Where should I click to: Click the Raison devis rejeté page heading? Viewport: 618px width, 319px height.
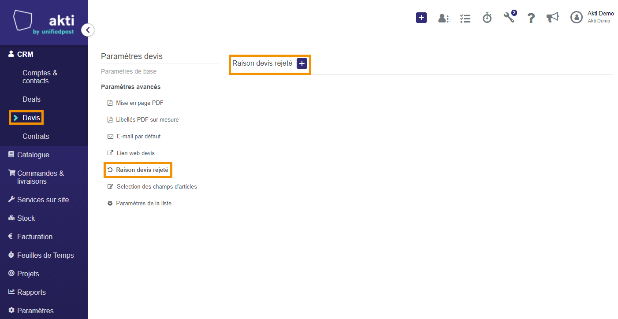pyautogui.click(x=262, y=63)
